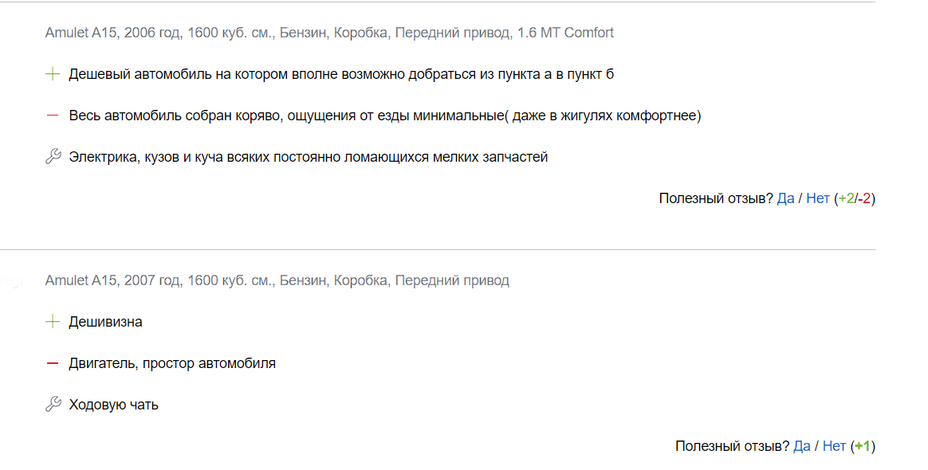This screenshot has height=470, width=928.
Task: Vote «Да» on the 2006 review
Action: pos(785,198)
